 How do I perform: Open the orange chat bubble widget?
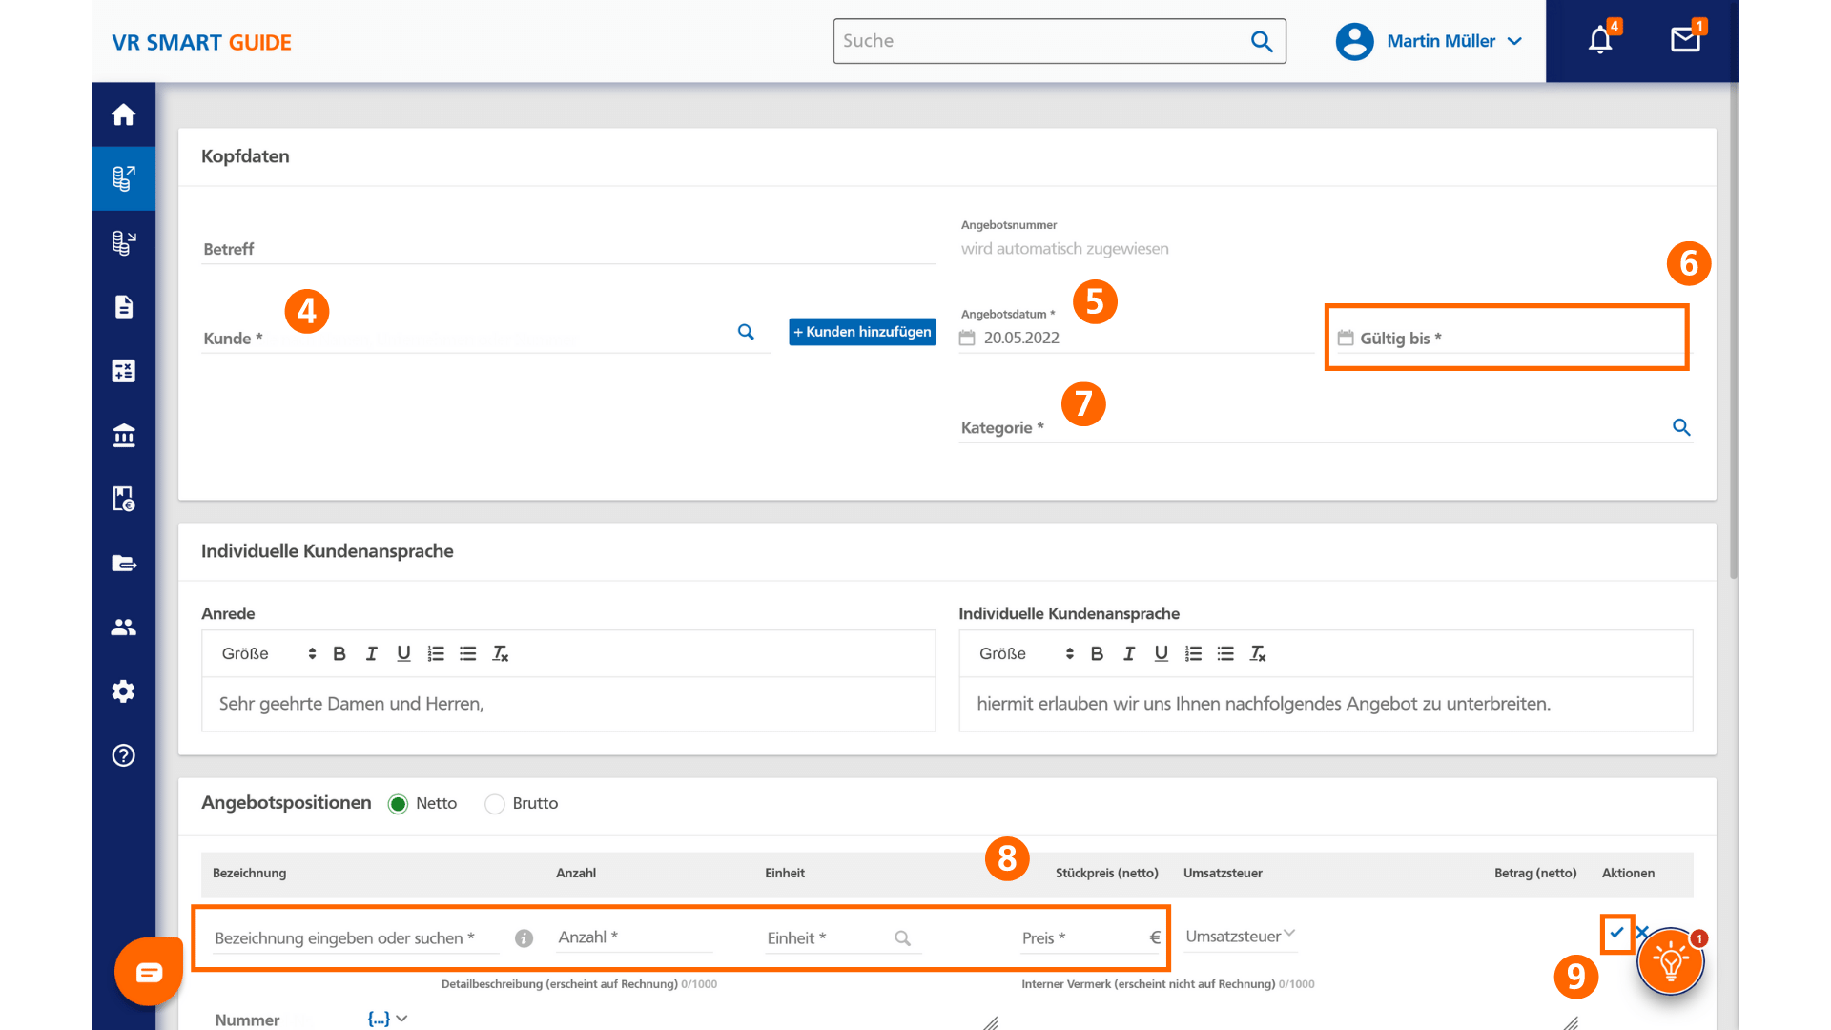pos(149,972)
